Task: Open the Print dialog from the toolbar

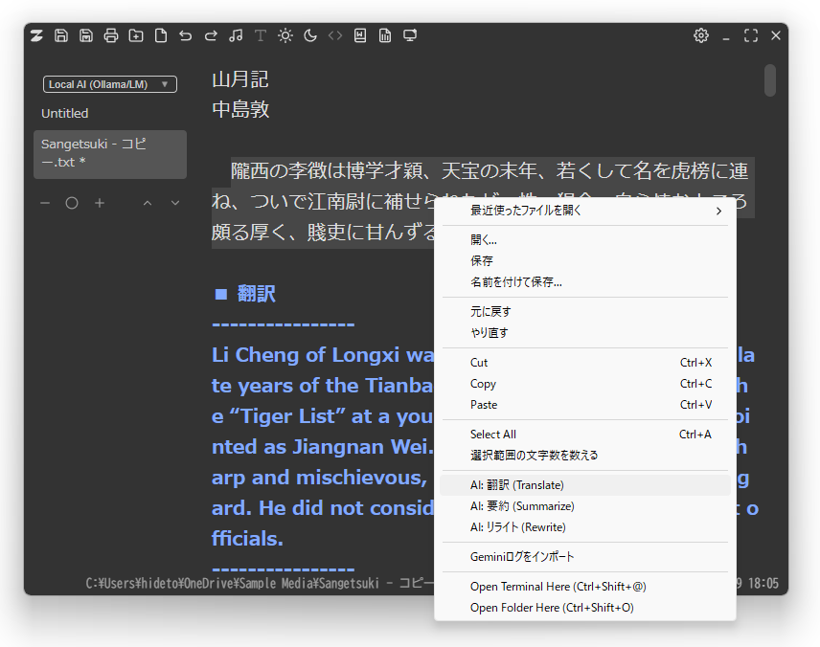Action: (x=111, y=35)
